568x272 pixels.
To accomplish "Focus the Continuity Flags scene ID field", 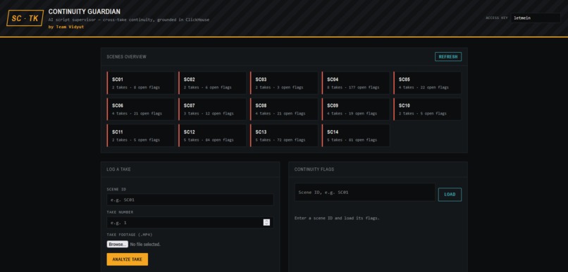I will (x=365, y=193).
